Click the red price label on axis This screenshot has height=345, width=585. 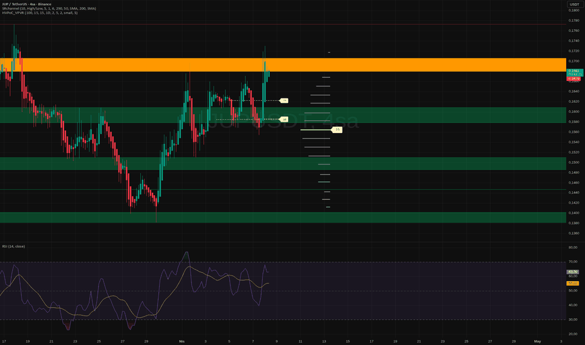pos(574,78)
